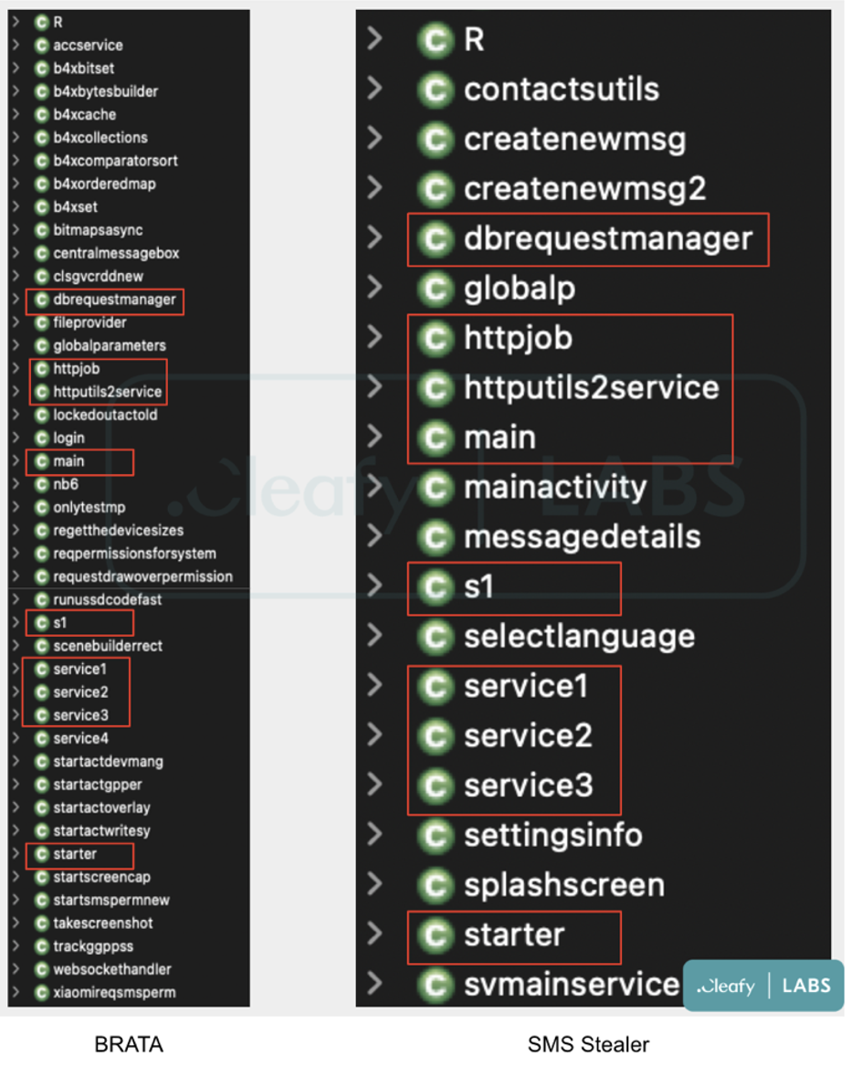Select startsmspermnew class entry

point(110,901)
